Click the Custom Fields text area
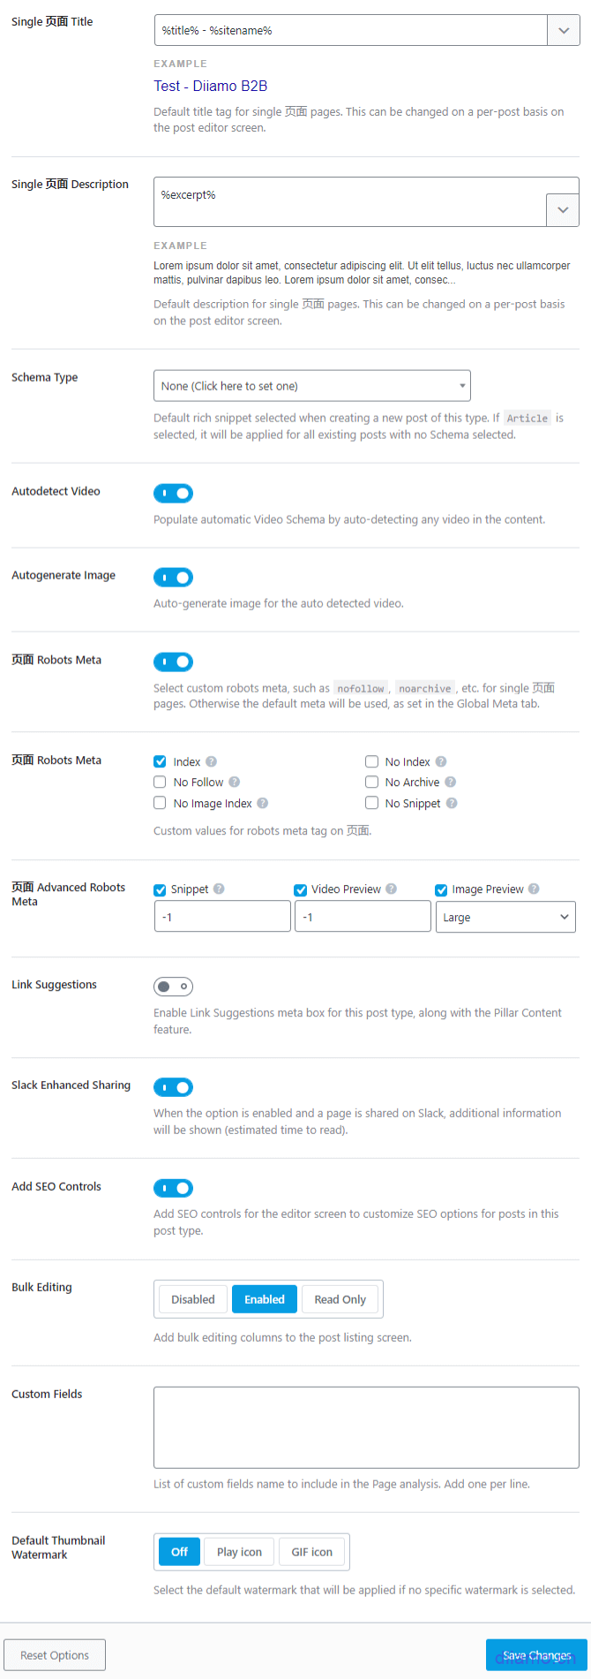Viewport: 591px width, 1679px height. 366,1427
